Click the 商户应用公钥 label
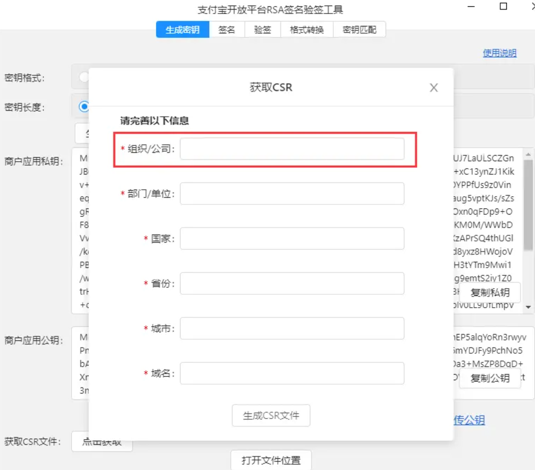This screenshot has height=470, width=535. 34,340
